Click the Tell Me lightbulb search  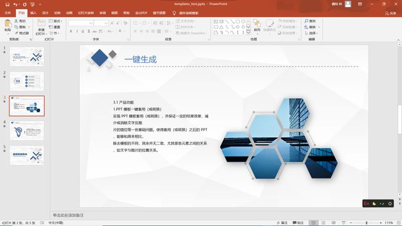point(174,13)
